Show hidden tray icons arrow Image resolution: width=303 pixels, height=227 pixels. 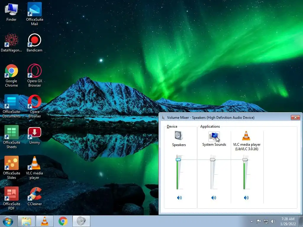[x=252, y=221]
